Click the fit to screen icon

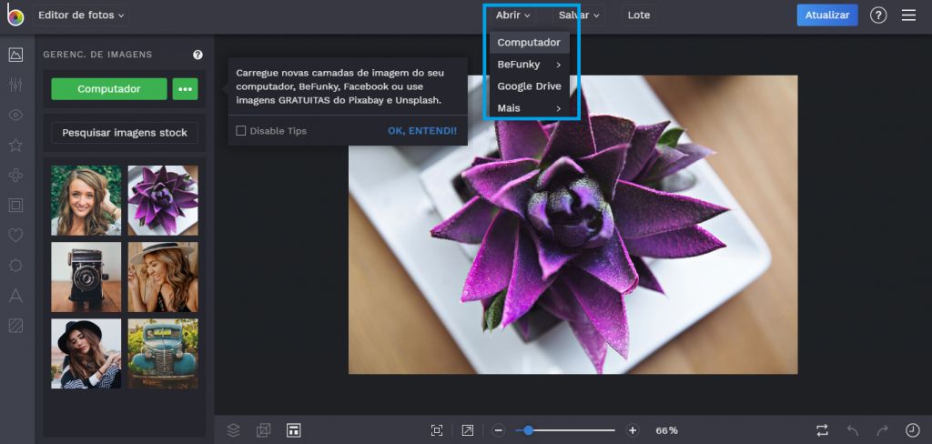(437, 430)
